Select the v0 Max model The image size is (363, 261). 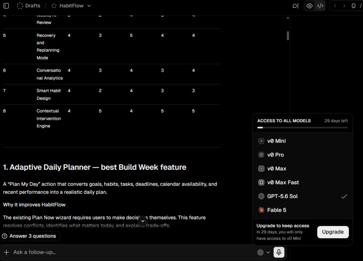(302, 169)
